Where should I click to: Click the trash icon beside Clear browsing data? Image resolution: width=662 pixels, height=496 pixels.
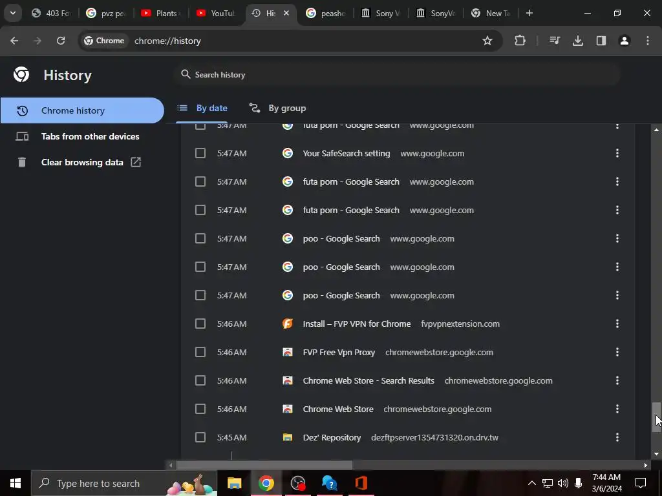click(x=22, y=162)
